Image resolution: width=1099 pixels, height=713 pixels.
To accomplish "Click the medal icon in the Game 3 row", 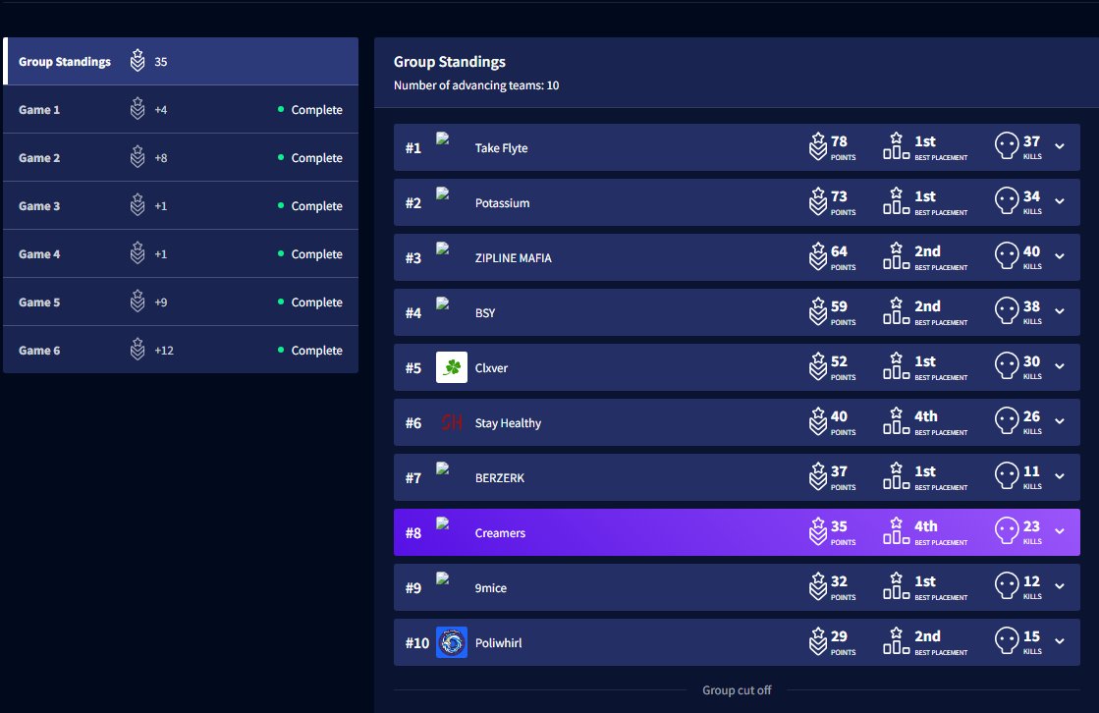I will click(x=137, y=205).
